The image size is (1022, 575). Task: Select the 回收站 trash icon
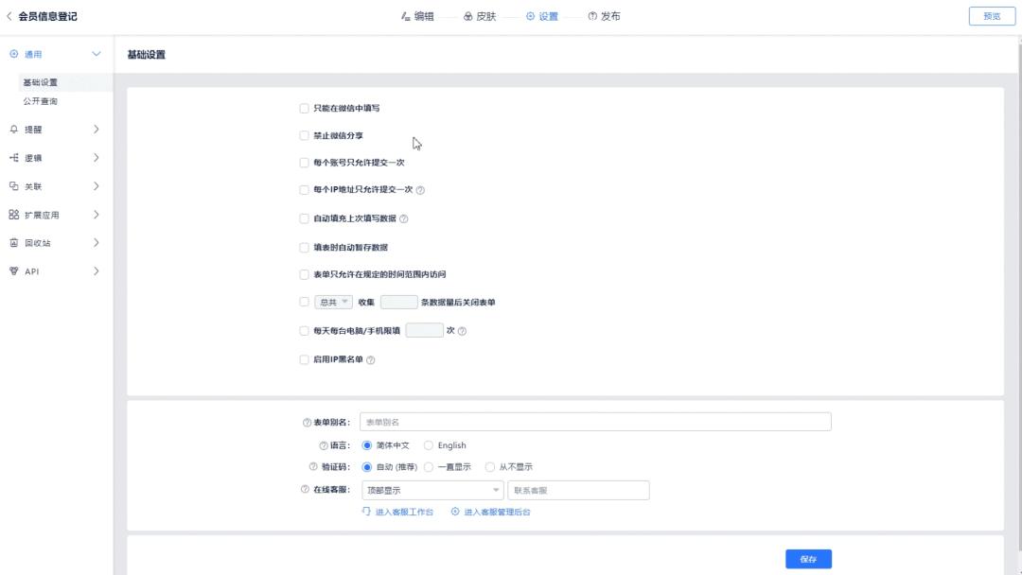tap(13, 243)
